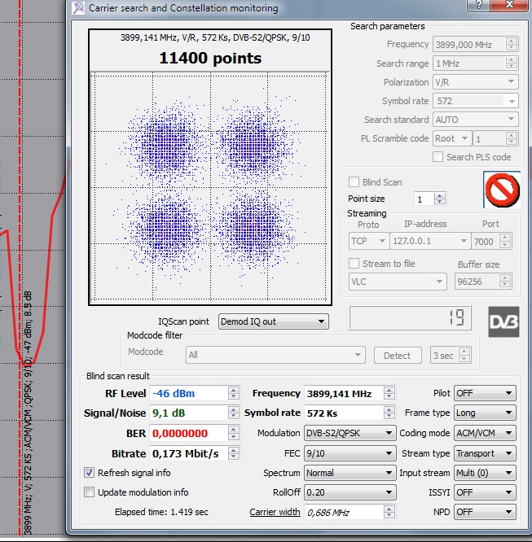Open the IQScan point Demod IQ out dropdown

(274, 321)
